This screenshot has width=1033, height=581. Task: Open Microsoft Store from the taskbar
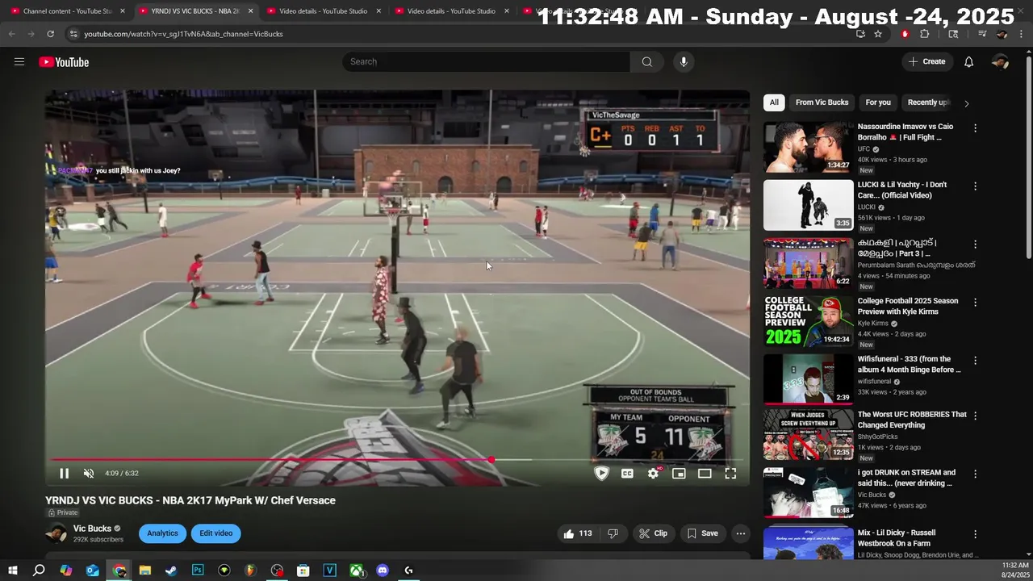click(303, 571)
